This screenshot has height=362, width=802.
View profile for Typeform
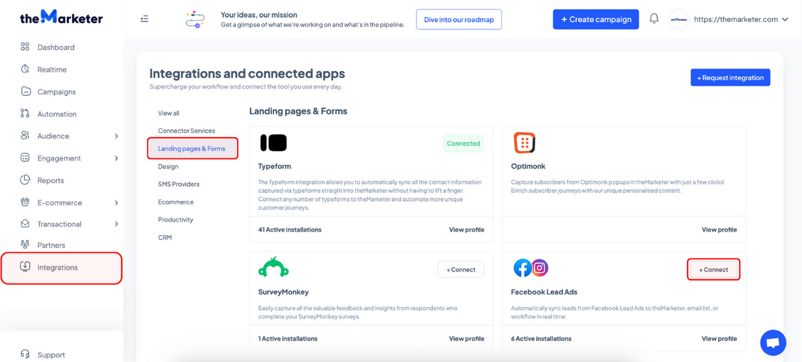click(466, 230)
